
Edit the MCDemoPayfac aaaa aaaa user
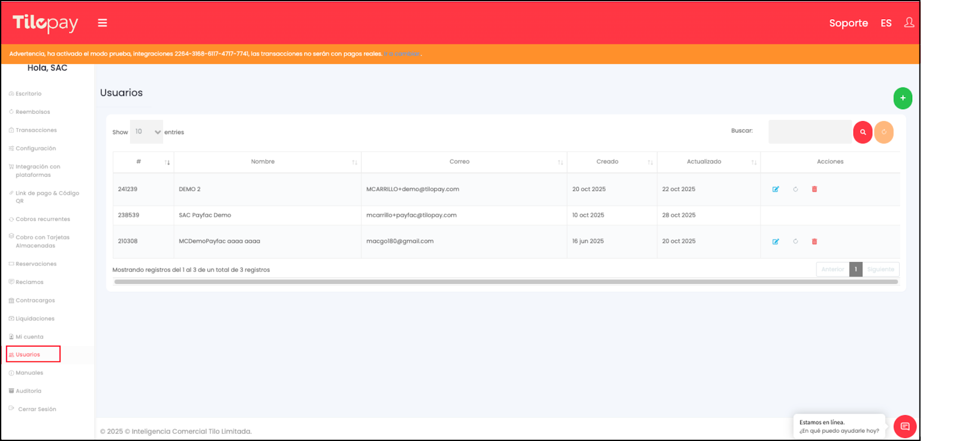[x=776, y=241]
